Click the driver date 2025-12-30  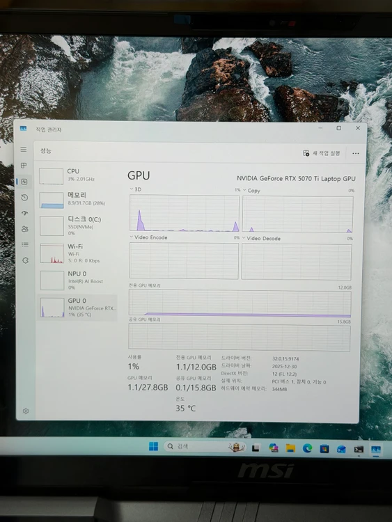284,366
